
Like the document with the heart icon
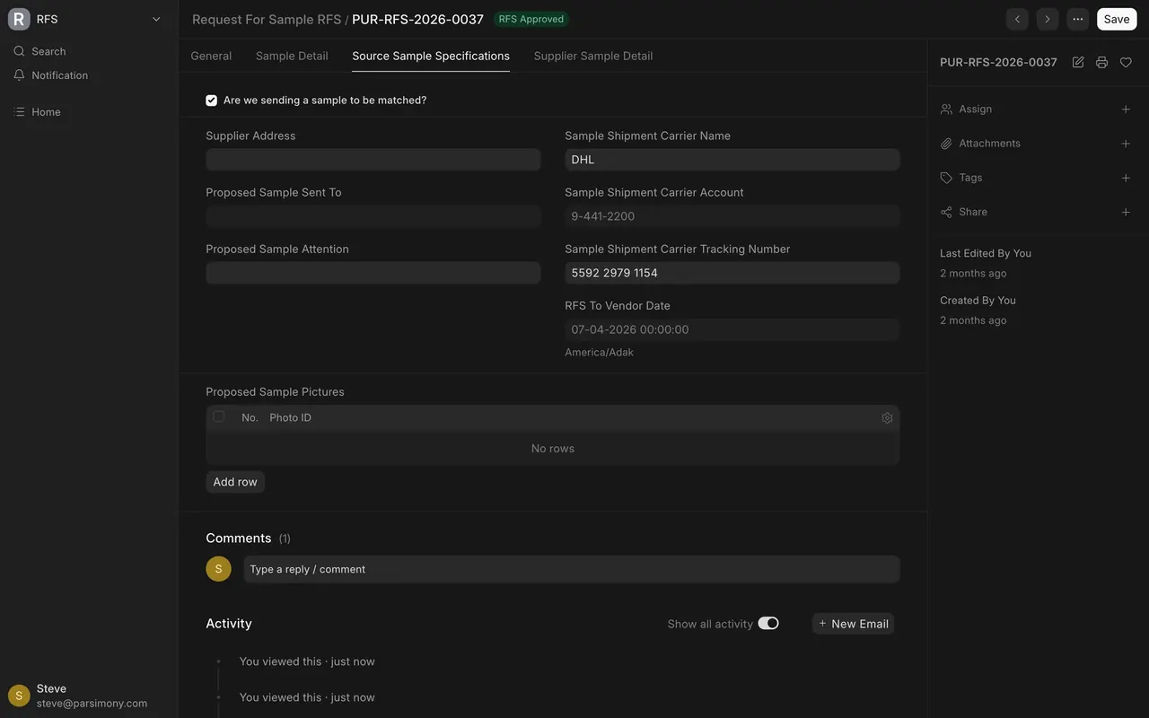click(1126, 62)
